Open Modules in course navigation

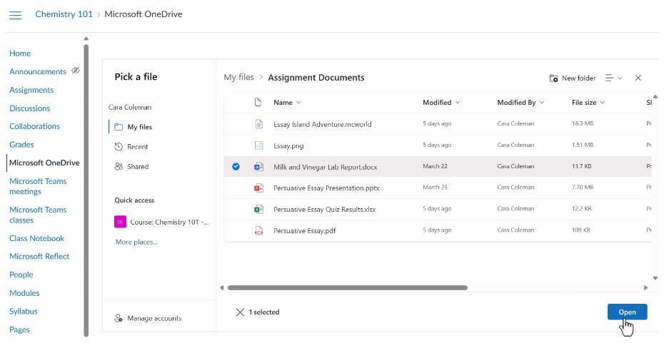(24, 292)
